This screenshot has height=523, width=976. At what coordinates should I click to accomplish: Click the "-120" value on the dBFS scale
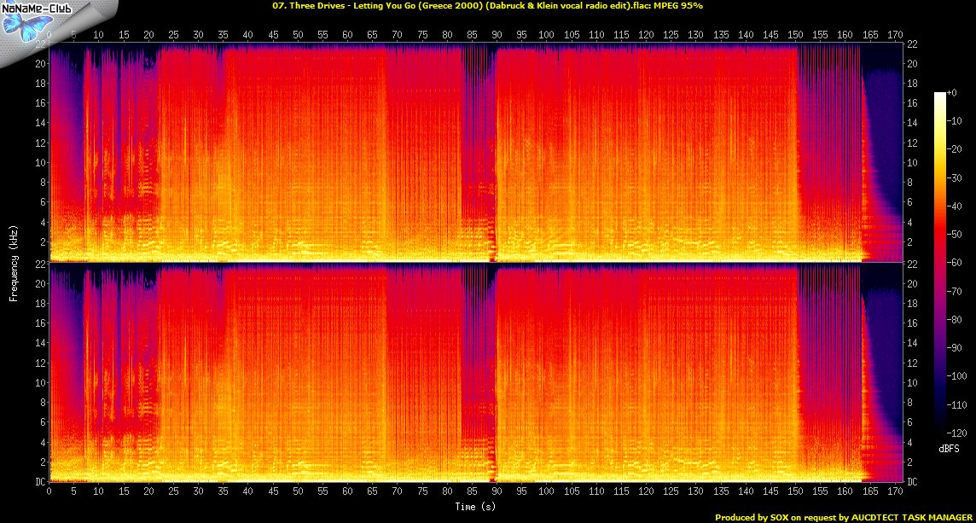click(961, 433)
